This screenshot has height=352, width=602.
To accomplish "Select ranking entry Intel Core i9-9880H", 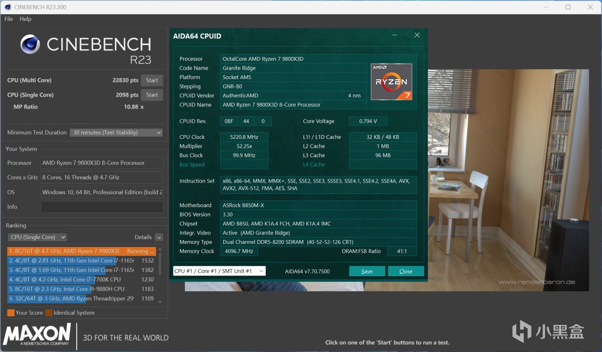I will [x=81, y=289].
